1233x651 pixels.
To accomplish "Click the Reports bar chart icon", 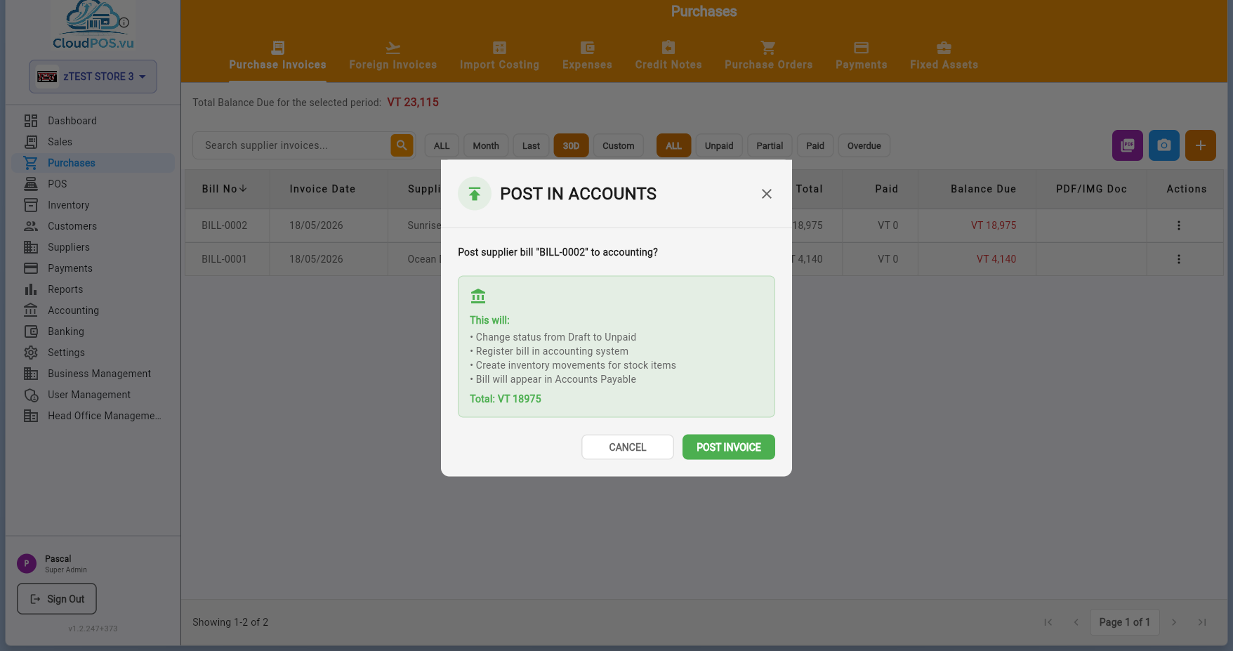I will [31, 289].
